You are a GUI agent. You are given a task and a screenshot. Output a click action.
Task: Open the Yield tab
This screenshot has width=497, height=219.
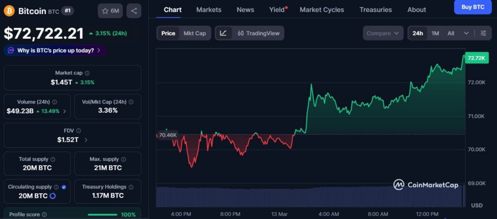point(278,10)
